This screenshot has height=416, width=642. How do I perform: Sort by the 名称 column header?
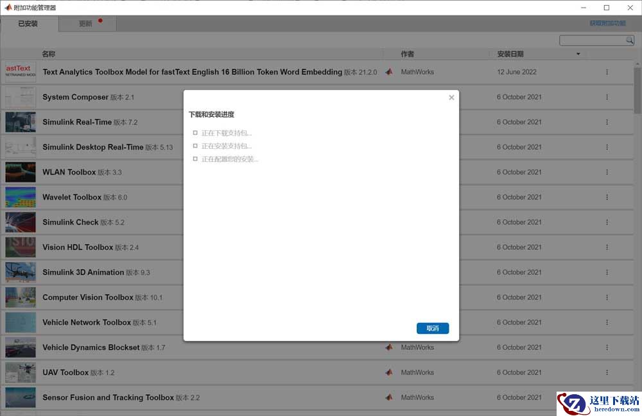[x=49, y=54]
